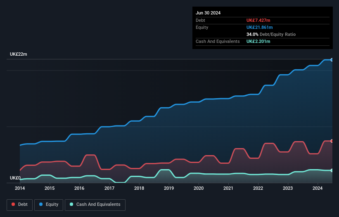This screenshot has width=339, height=217.
Task: Select the Cash line endpoint marker
Action: click(332, 170)
